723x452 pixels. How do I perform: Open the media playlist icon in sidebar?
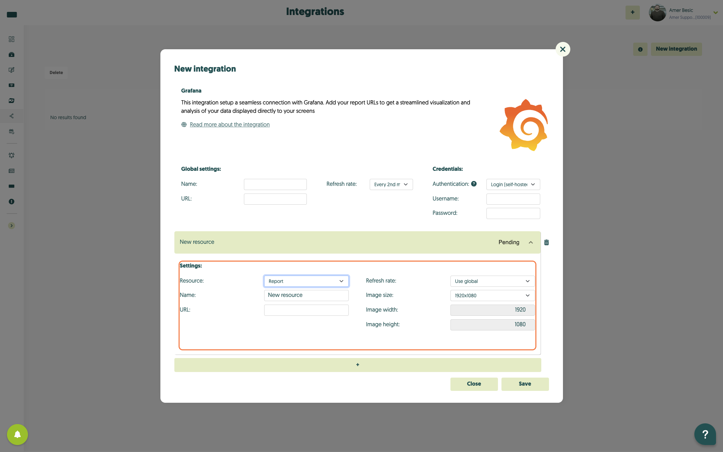(12, 54)
